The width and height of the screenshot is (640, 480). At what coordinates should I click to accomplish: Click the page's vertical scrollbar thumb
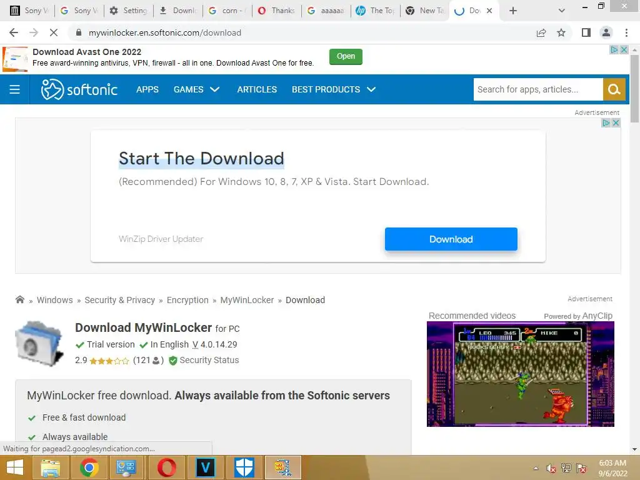point(634,87)
